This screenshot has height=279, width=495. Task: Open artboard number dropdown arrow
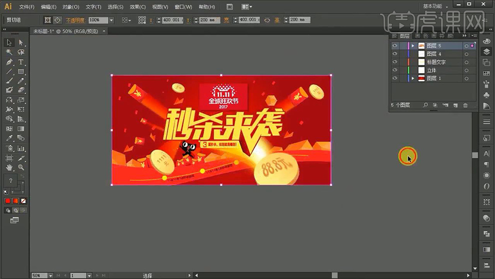(89, 275)
